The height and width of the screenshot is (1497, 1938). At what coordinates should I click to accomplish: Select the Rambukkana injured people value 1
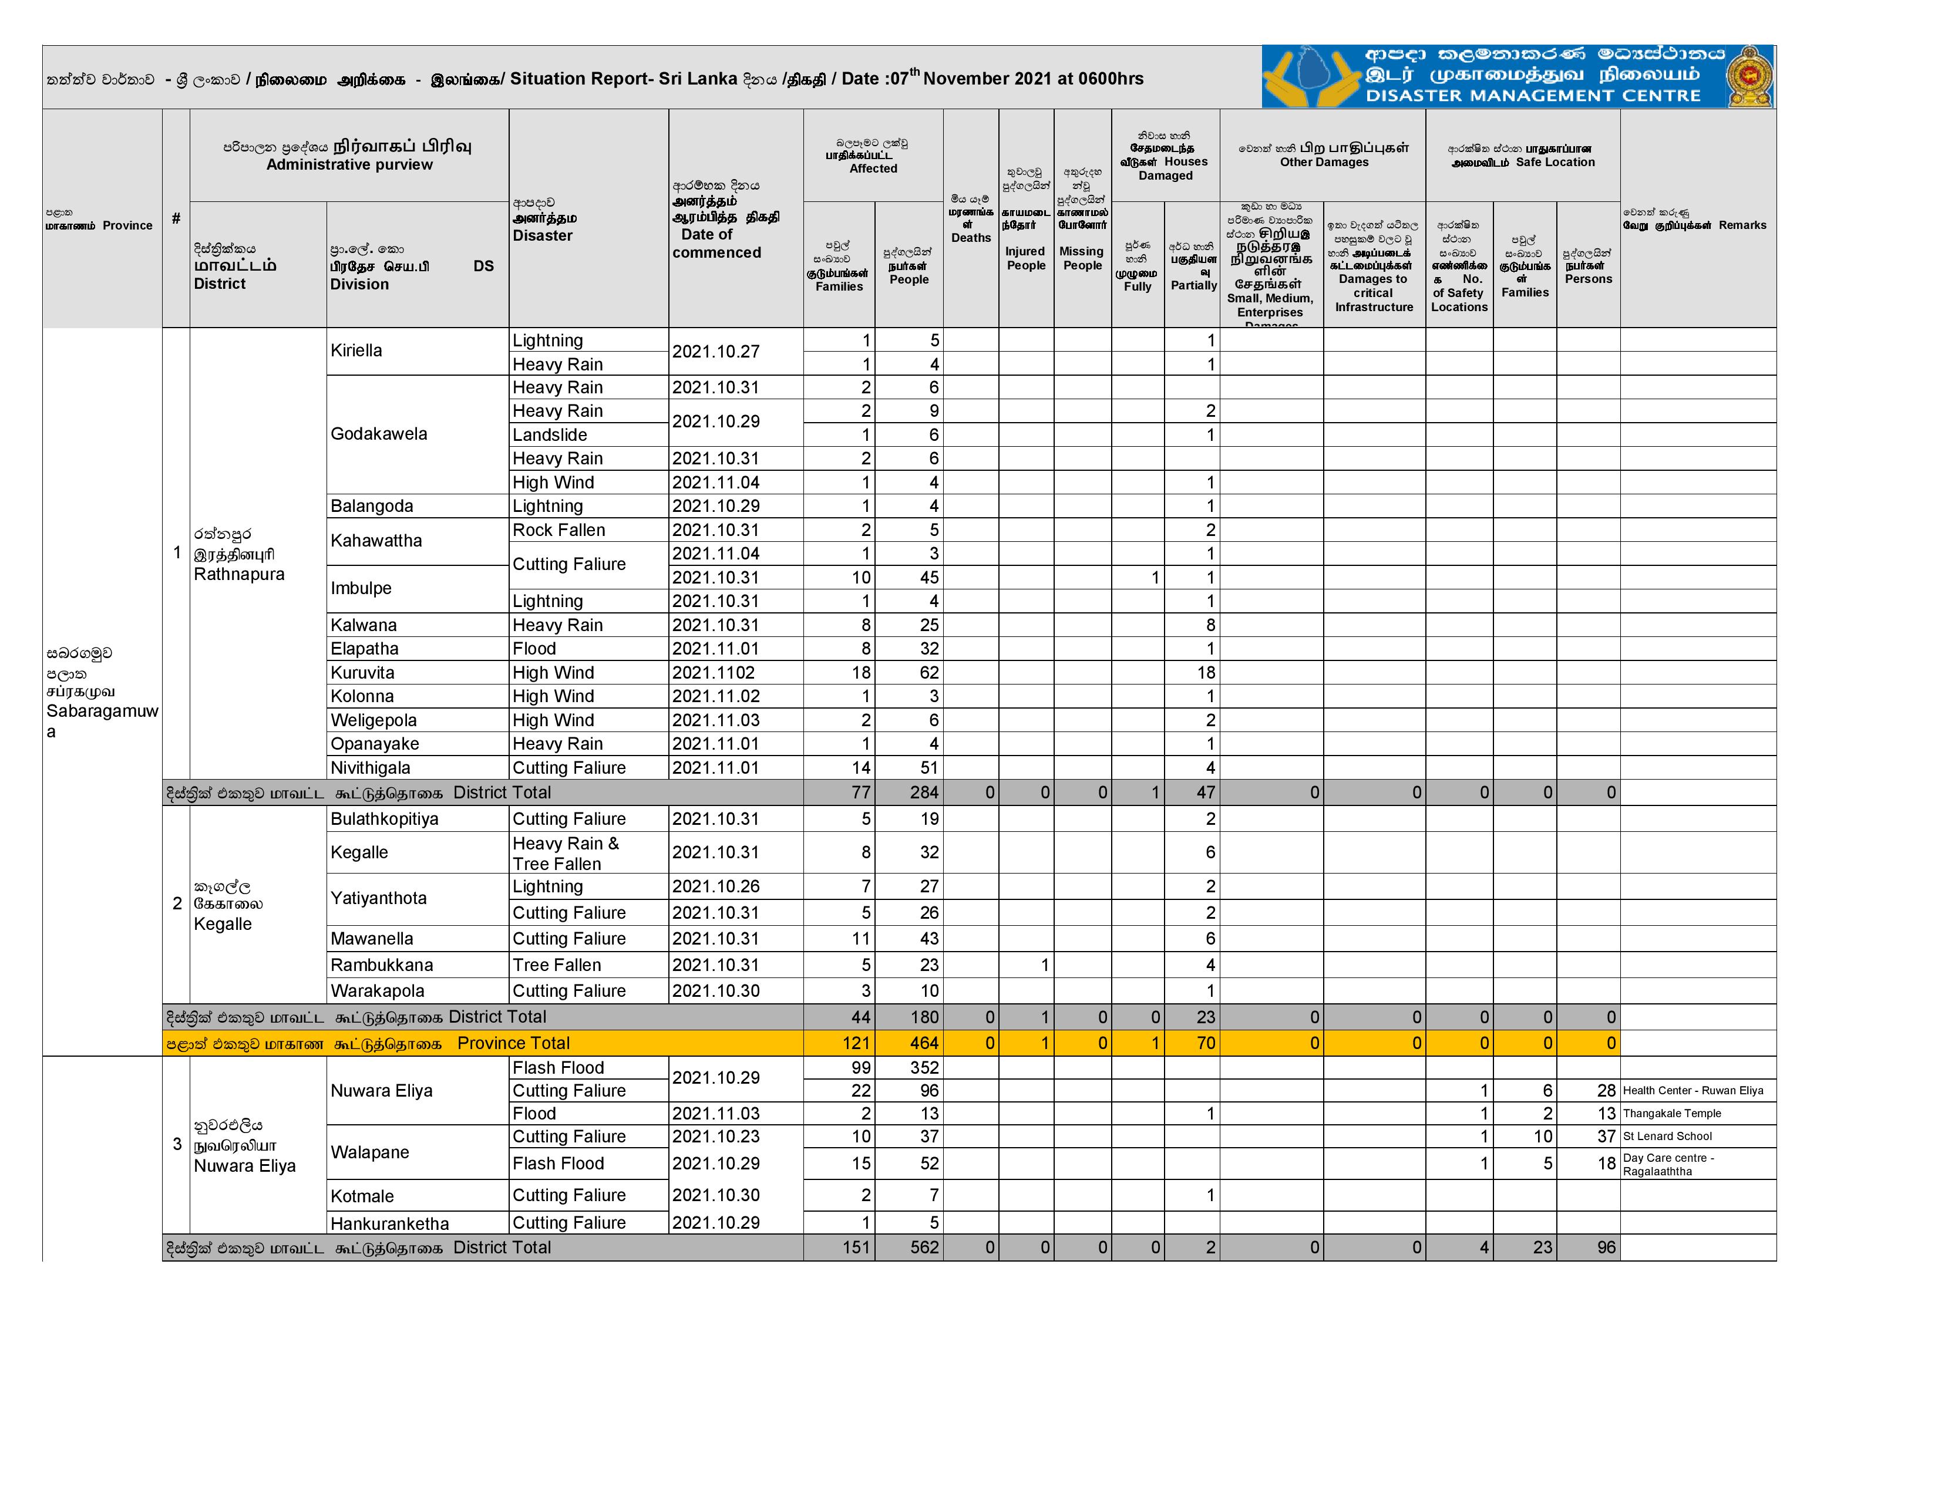tap(1026, 965)
